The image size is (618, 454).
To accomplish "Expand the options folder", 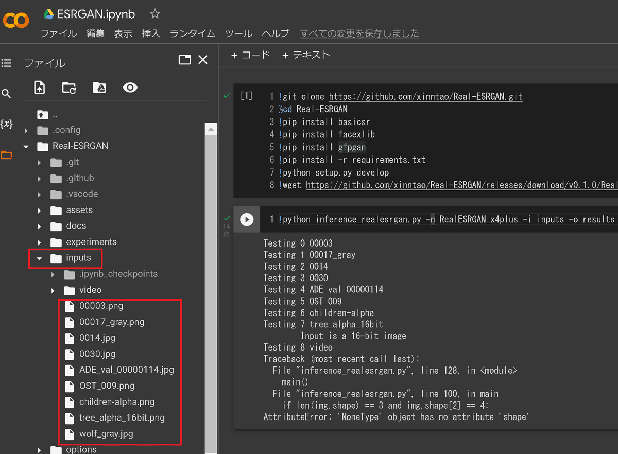I will click(39, 449).
